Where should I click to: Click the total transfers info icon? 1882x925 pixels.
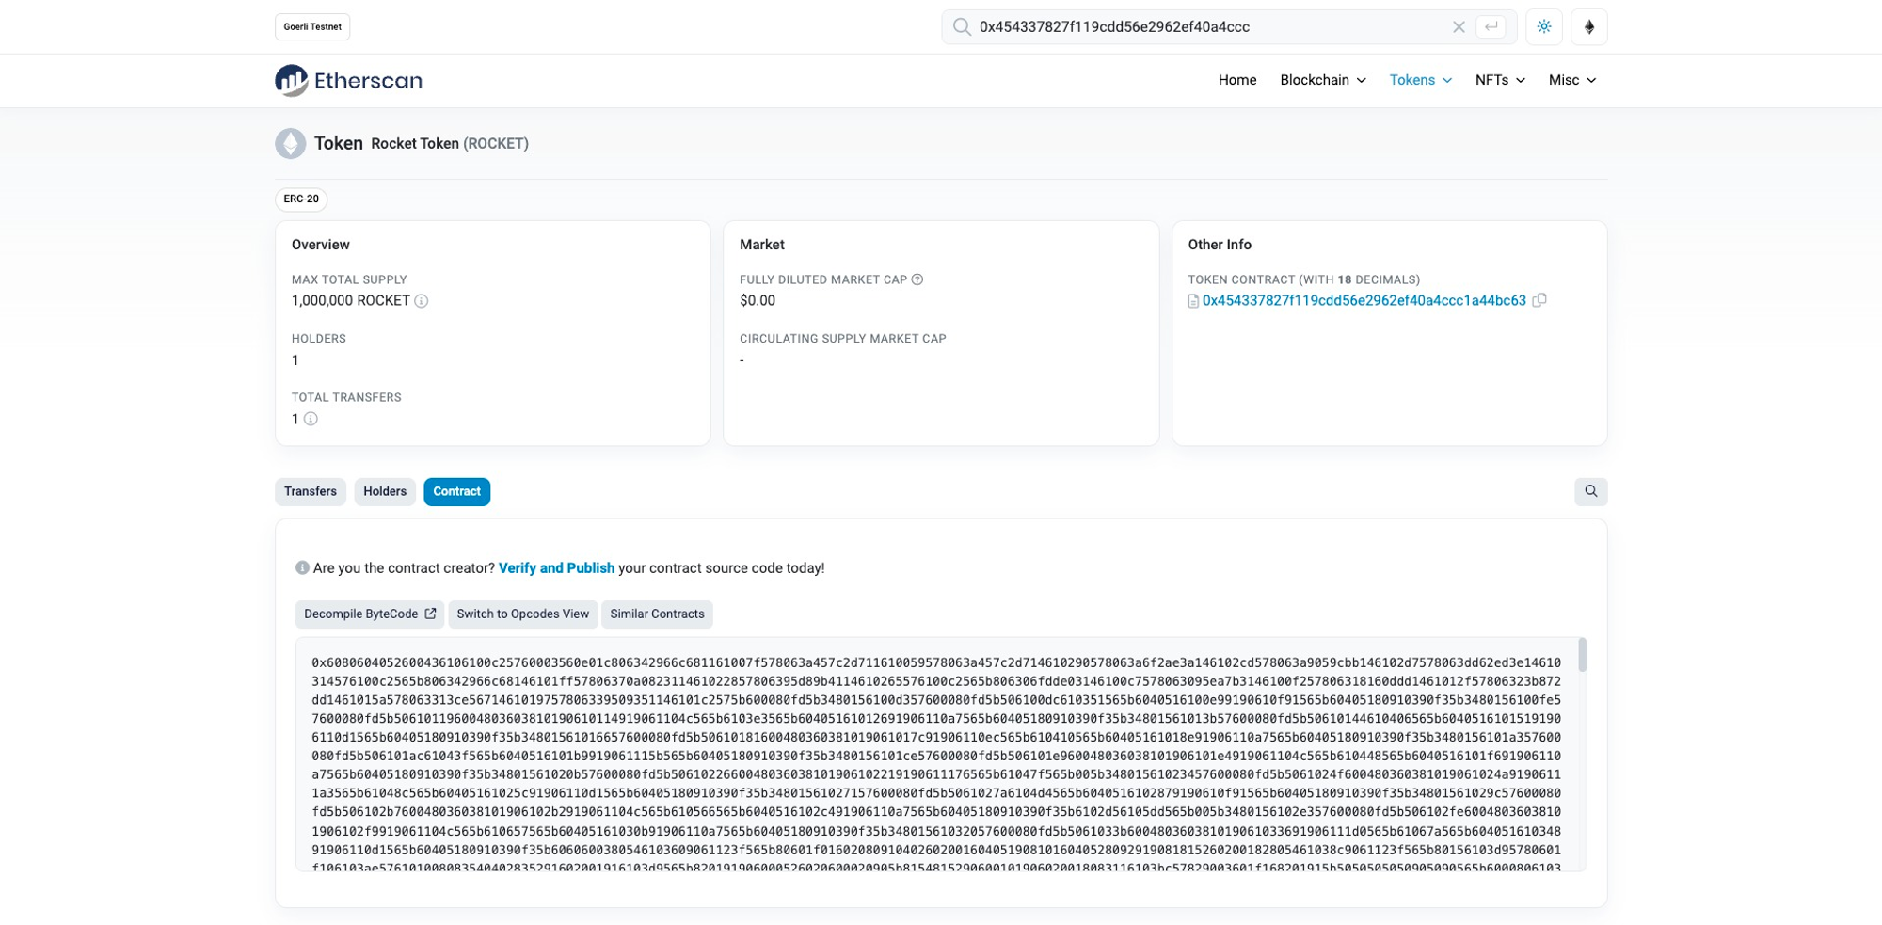pos(311,419)
